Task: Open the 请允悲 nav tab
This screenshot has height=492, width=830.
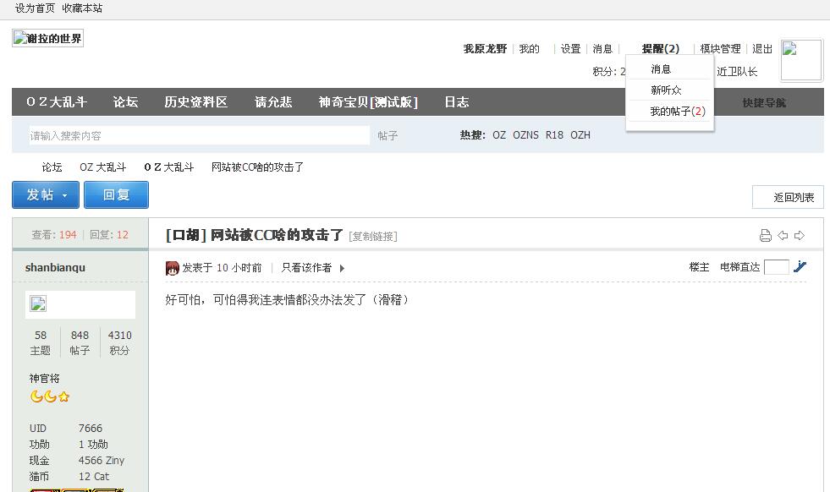Action: tap(273, 102)
